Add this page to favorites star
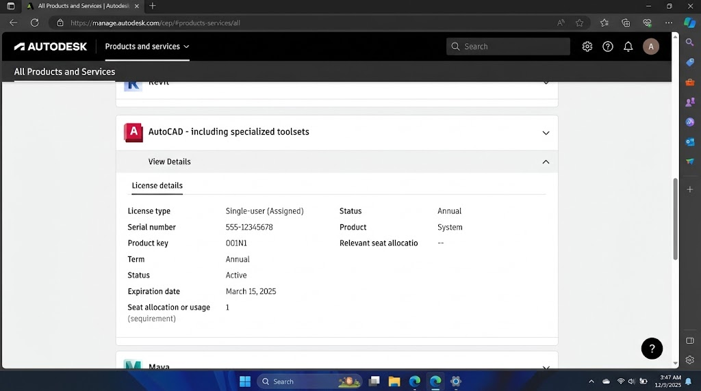 (x=579, y=23)
